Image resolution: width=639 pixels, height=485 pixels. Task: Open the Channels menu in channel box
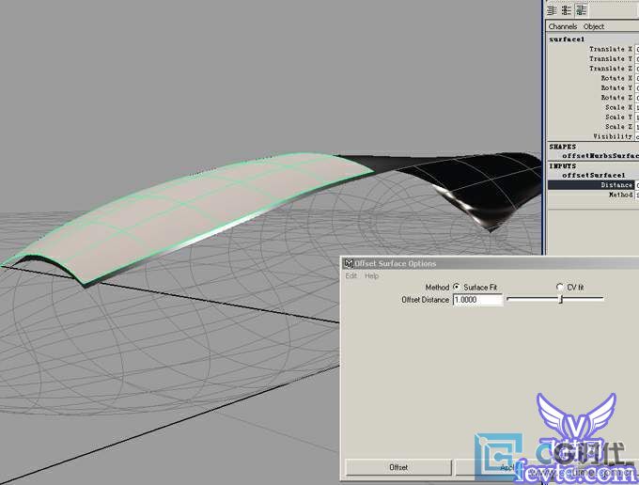click(563, 26)
